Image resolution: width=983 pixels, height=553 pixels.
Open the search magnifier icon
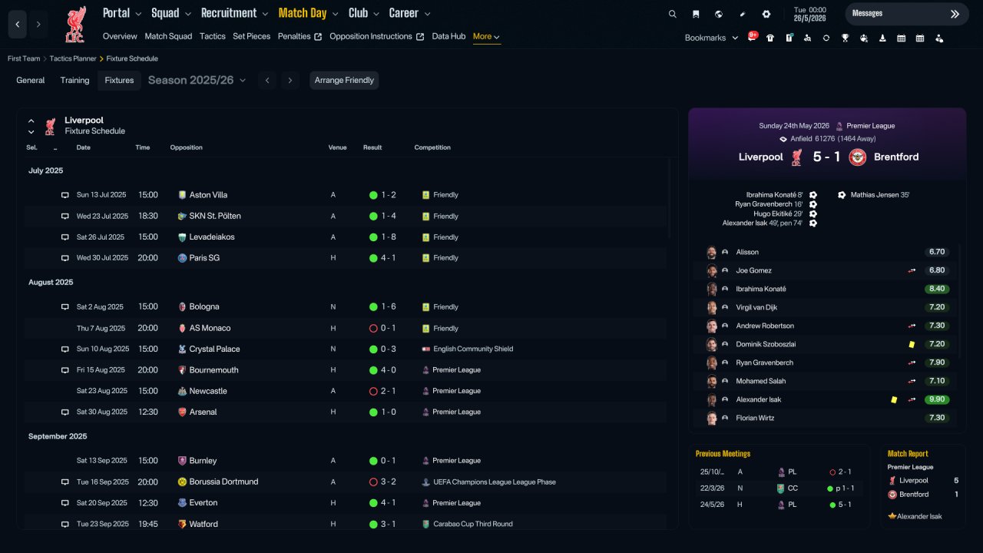[x=673, y=14]
